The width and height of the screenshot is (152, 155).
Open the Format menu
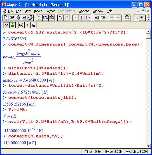[50, 11]
